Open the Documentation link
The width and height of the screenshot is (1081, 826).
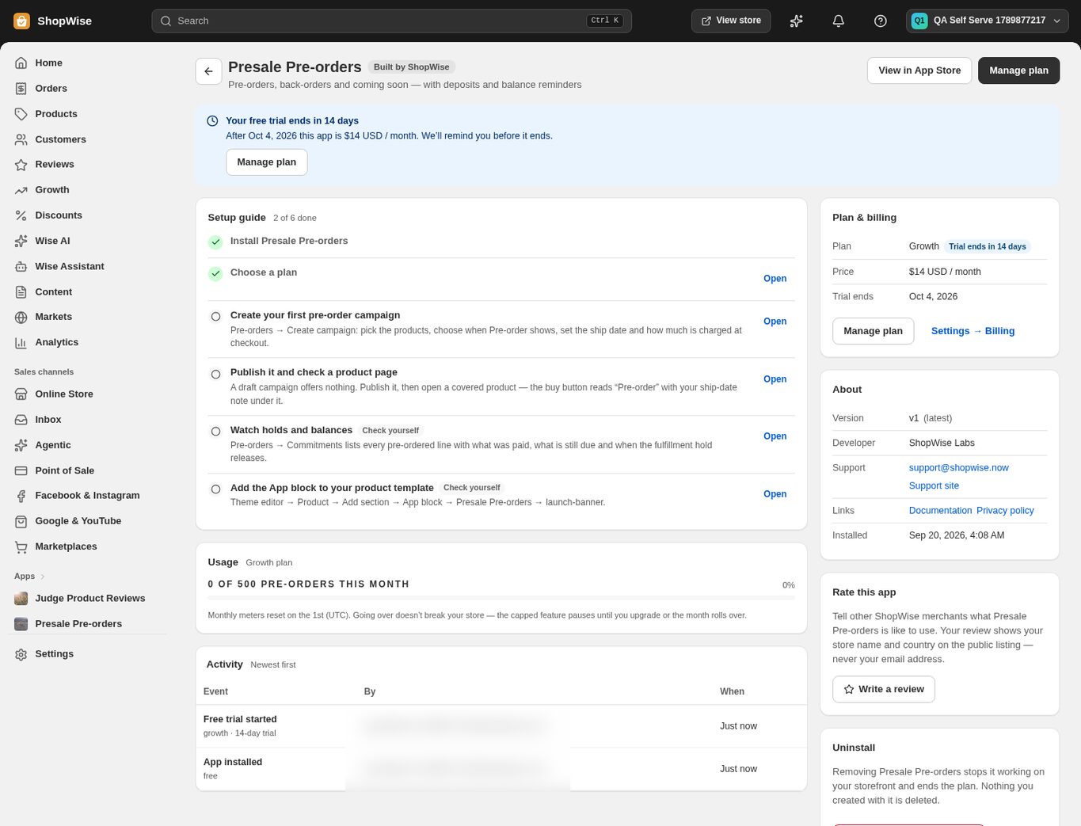[940, 511]
